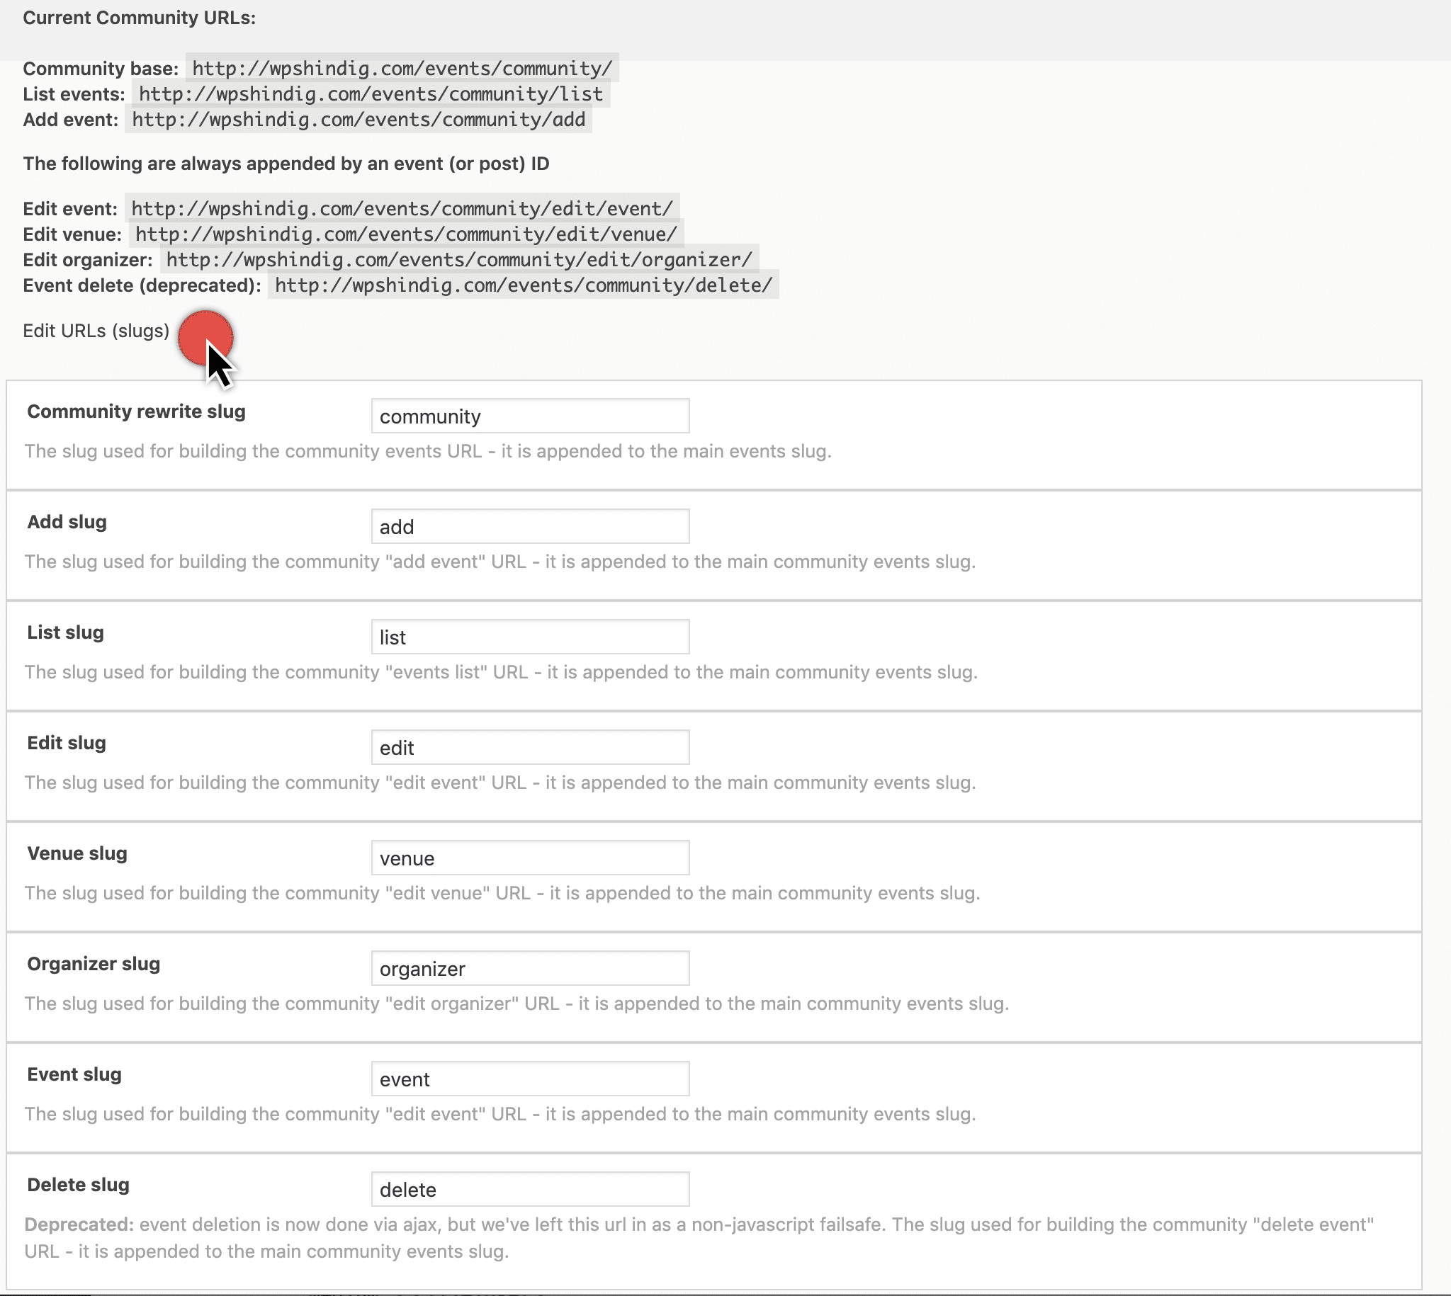Image resolution: width=1451 pixels, height=1296 pixels.
Task: Click the 'Organizer slug' label
Action: click(94, 964)
